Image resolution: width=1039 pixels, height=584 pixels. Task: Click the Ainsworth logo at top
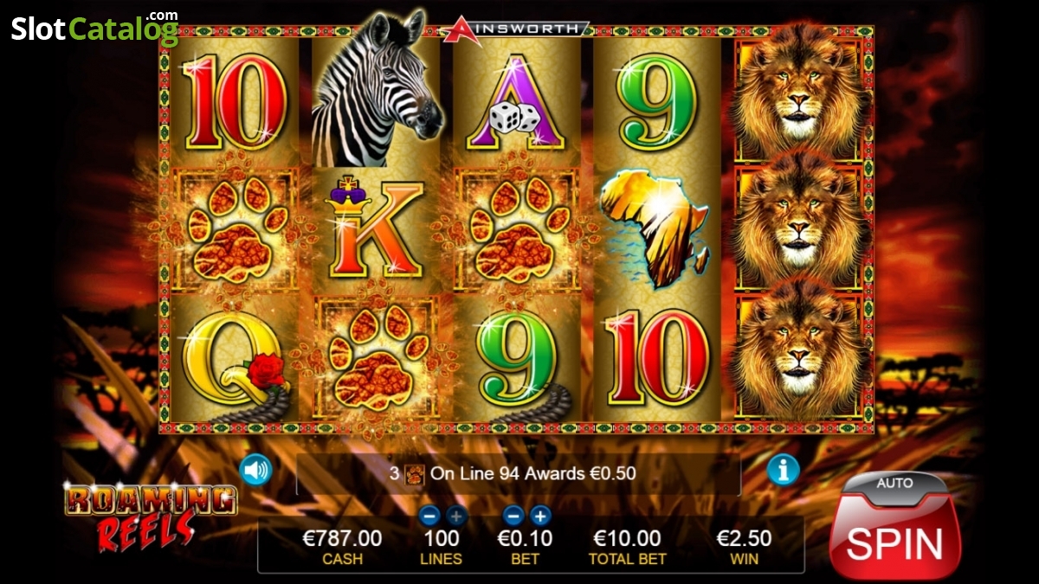tap(514, 29)
